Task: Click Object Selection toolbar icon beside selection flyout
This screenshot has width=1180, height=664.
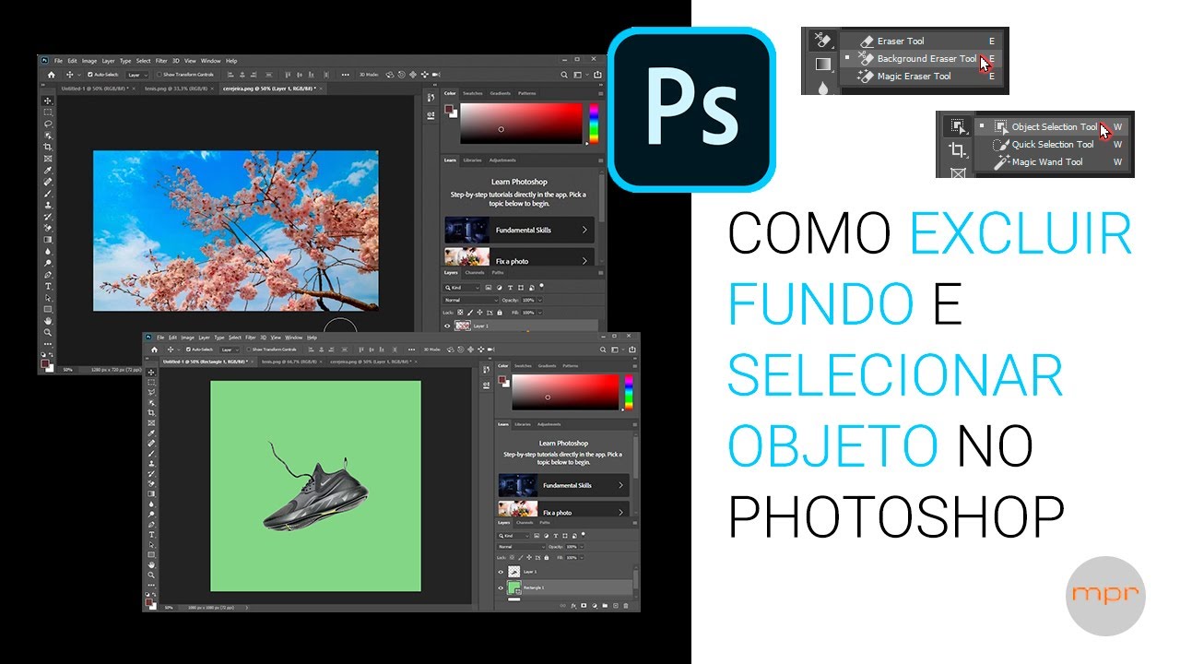Action: [958, 126]
